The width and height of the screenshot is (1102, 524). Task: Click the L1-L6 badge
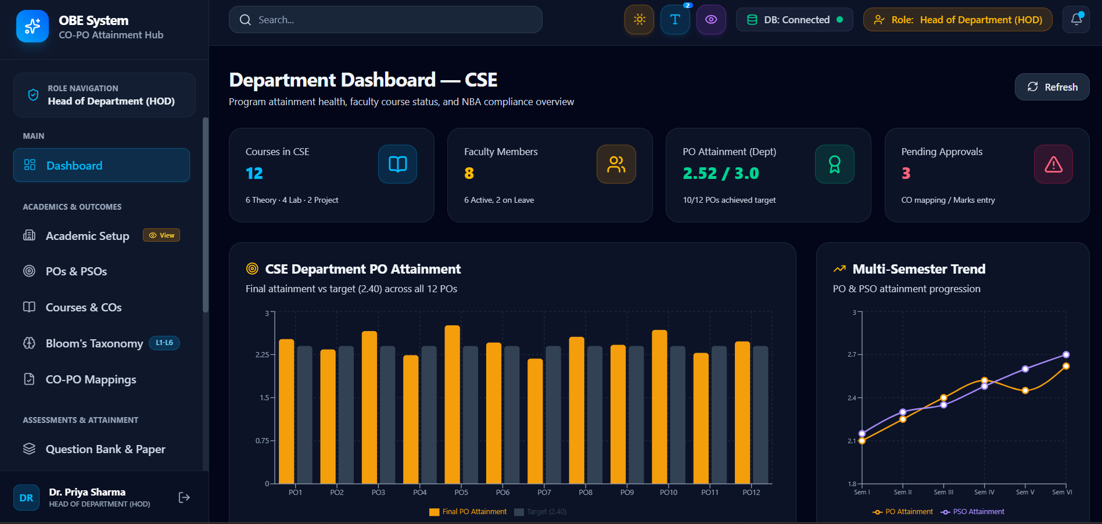(x=164, y=343)
